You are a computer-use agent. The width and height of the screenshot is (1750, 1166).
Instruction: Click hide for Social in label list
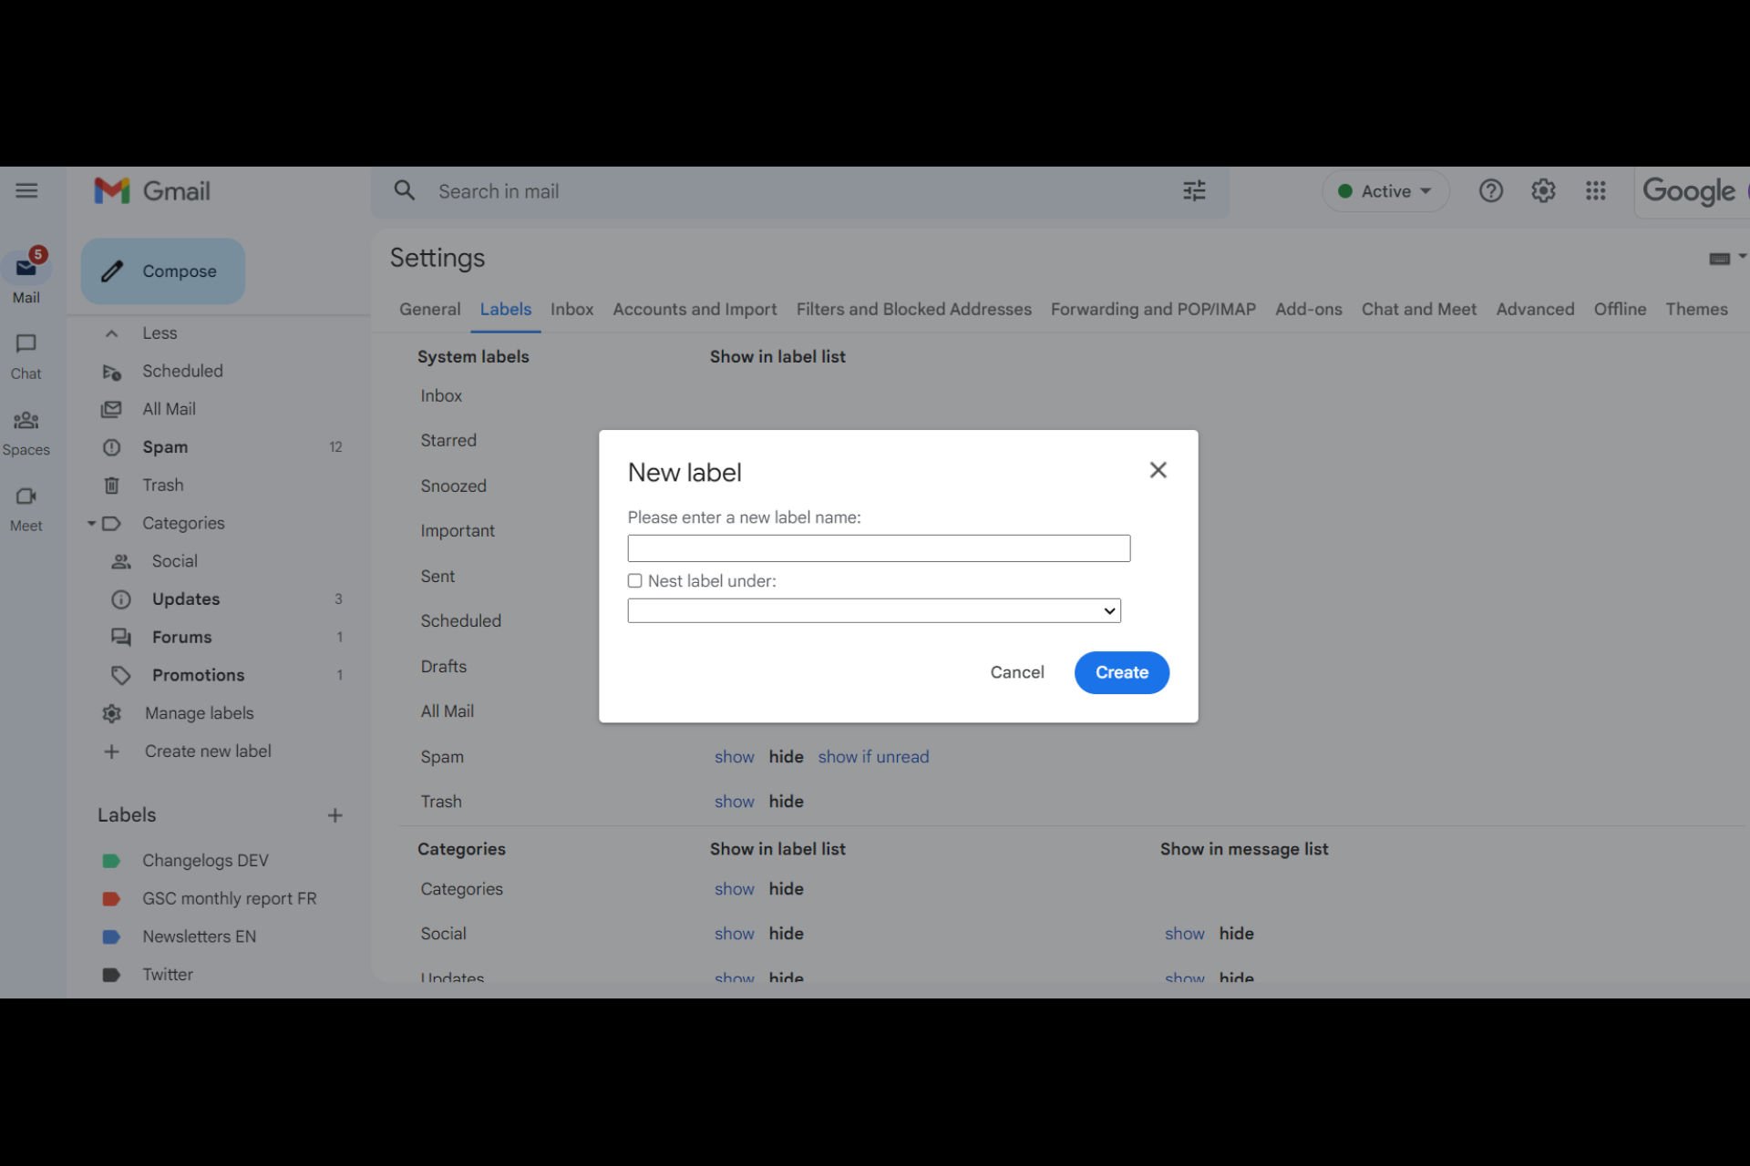click(786, 934)
